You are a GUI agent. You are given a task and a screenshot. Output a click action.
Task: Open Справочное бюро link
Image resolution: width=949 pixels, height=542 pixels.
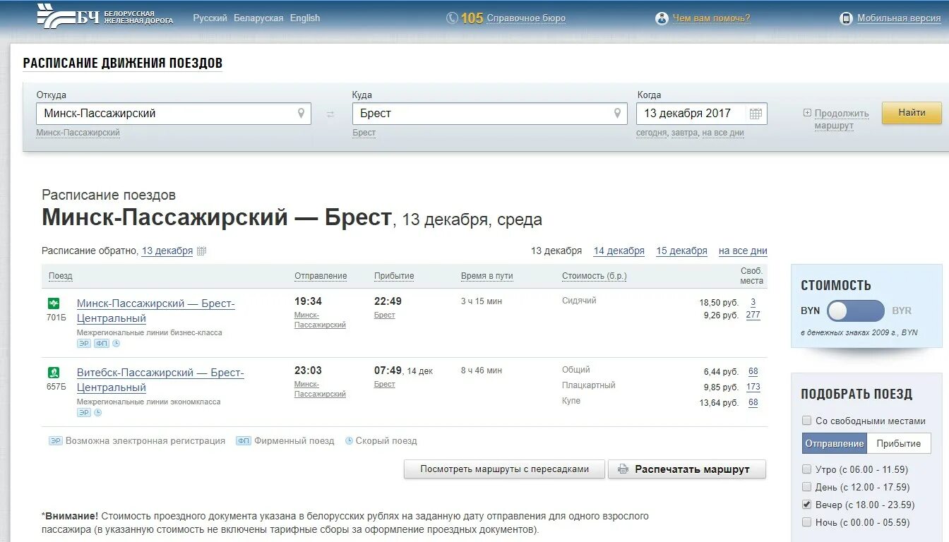coord(526,18)
